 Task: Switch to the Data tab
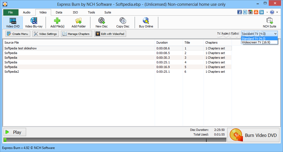click(x=59, y=12)
